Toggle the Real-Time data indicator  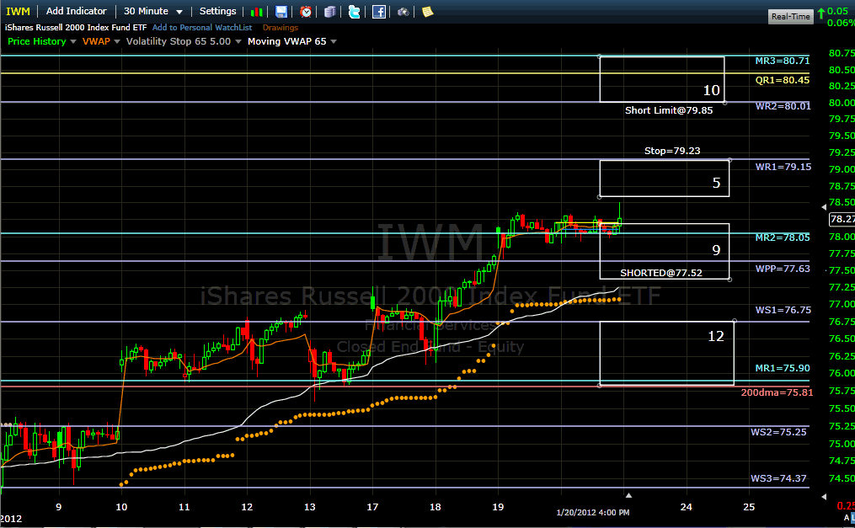(x=789, y=15)
